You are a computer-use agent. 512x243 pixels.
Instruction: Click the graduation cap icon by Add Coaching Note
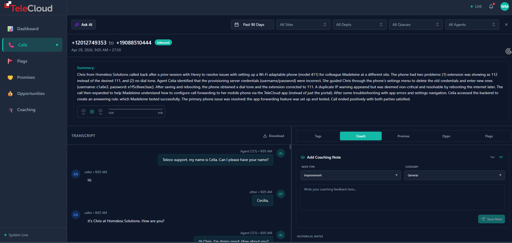point(303,157)
